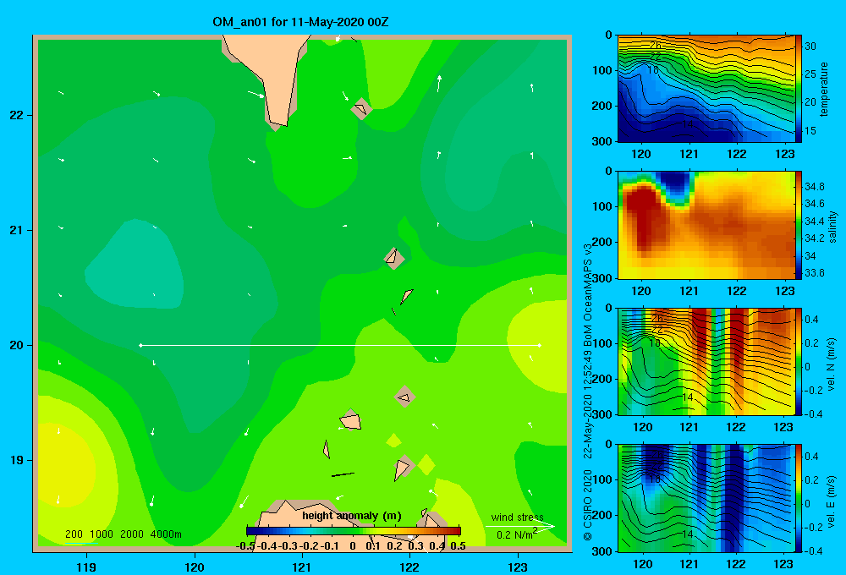846x575 pixels.
Task: Click the east endpoint of the transect line
Action: pos(539,345)
